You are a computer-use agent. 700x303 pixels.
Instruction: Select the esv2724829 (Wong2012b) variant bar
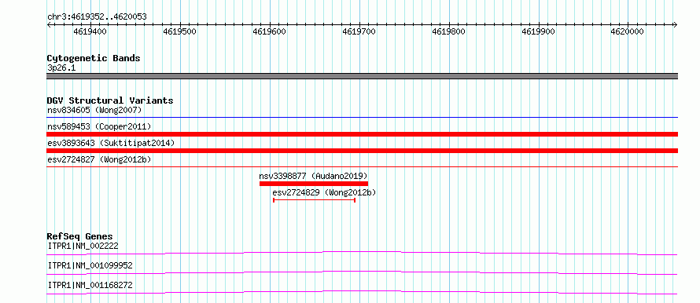(x=314, y=200)
